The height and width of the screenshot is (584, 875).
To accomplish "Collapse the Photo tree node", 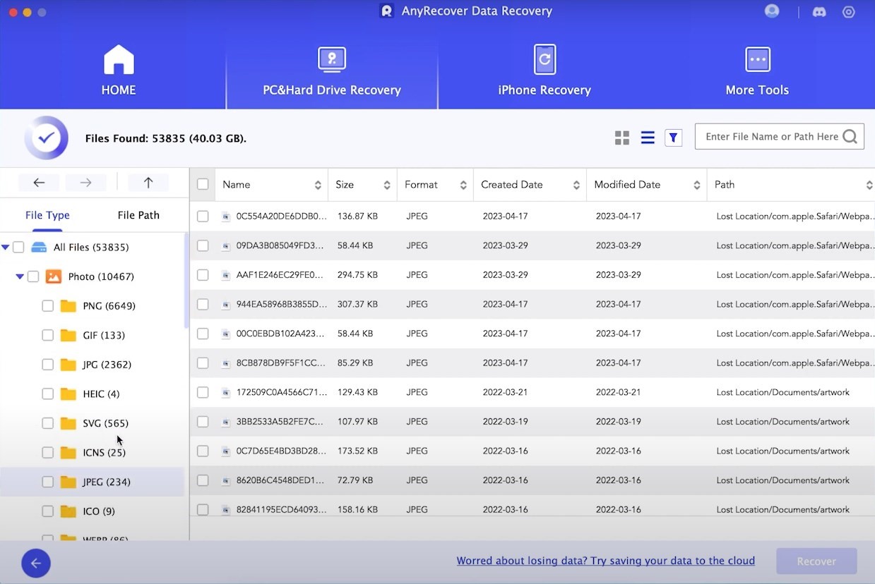I will coord(20,276).
